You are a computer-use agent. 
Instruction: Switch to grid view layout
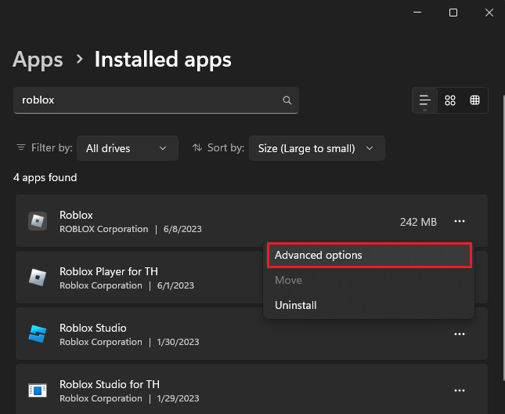tap(450, 100)
